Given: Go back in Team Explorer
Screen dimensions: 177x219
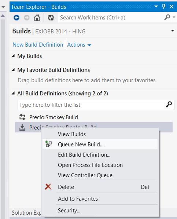Looking at the screenshot, I should pos(16,18).
